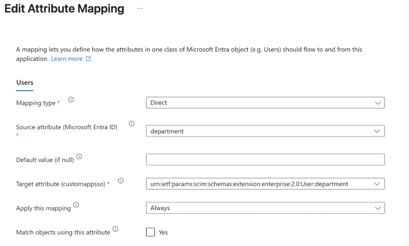Open the ellipsis menu beside Edit Attribute Mapping

tap(140, 9)
